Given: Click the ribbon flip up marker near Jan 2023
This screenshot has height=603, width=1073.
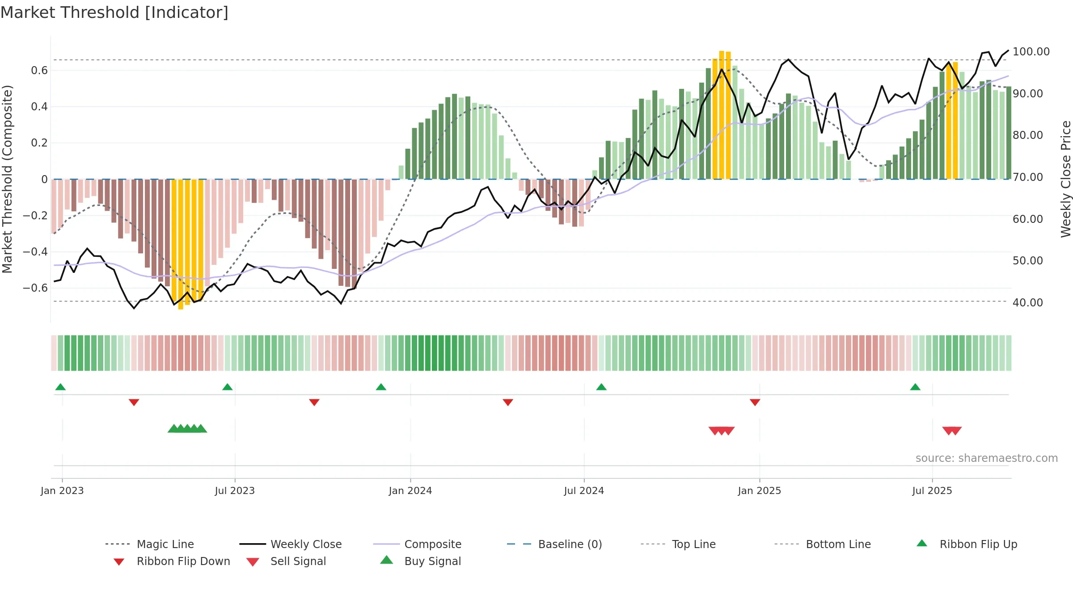Looking at the screenshot, I should pos(60,387).
